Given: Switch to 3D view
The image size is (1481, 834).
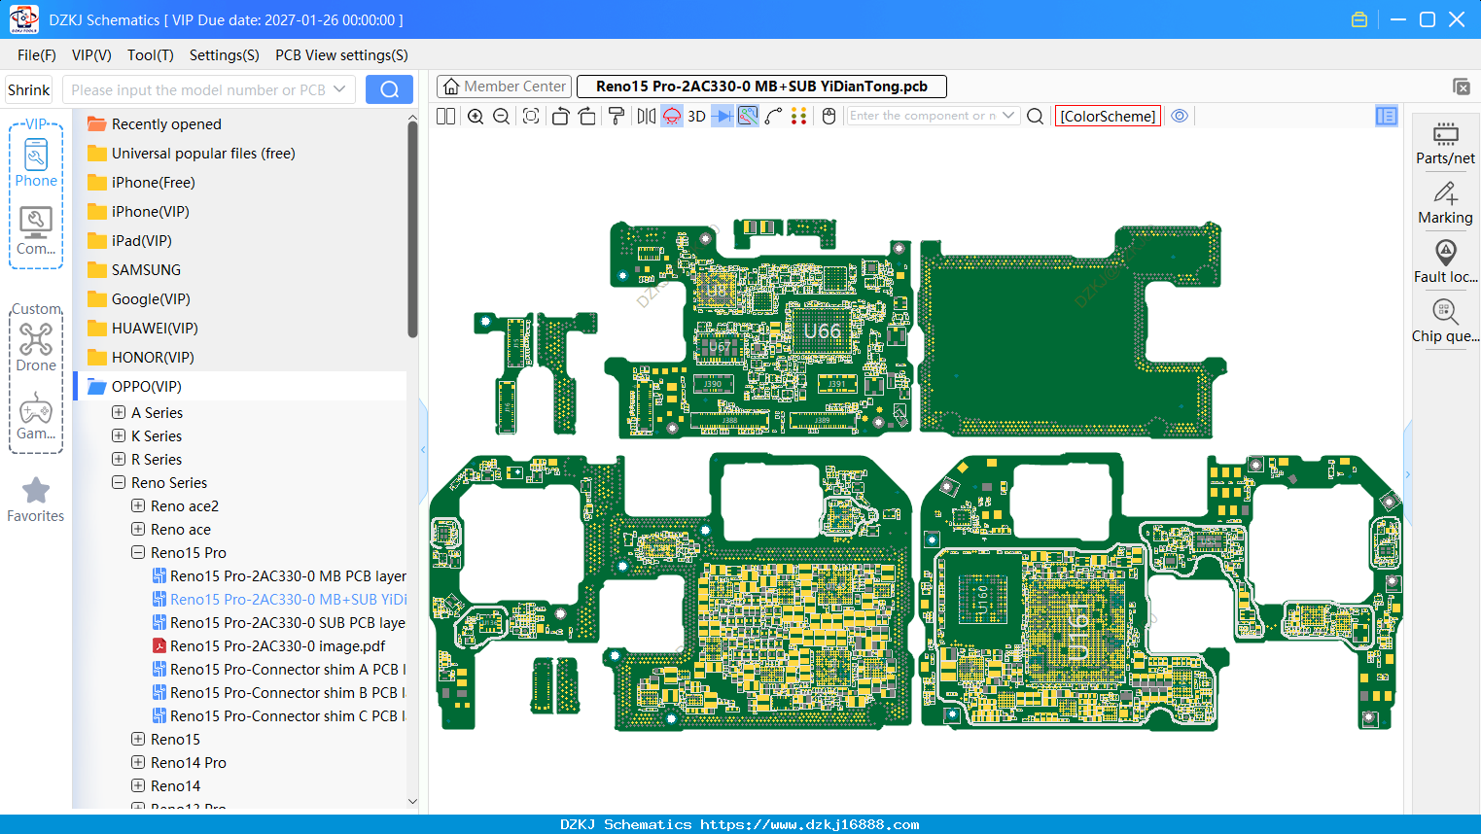Looking at the screenshot, I should pyautogui.click(x=696, y=116).
